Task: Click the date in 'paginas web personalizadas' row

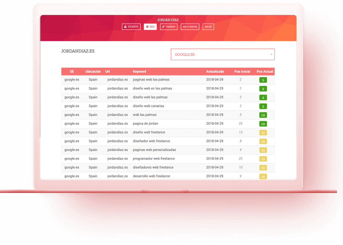Action: (x=215, y=150)
